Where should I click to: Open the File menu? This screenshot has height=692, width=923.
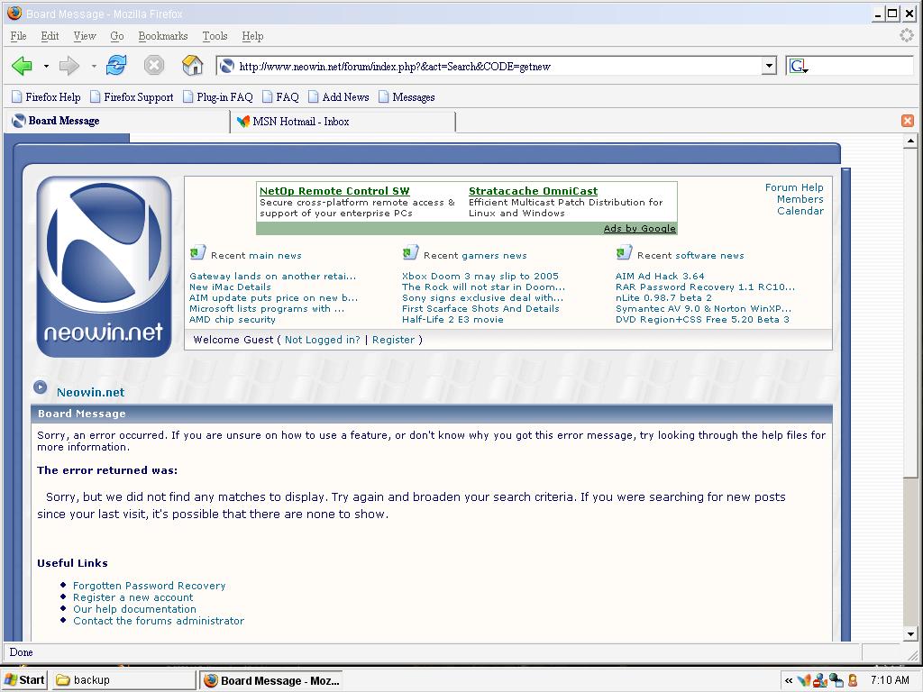pos(18,36)
